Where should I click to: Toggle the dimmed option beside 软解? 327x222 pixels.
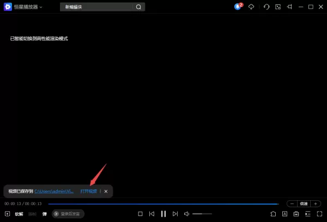(32, 214)
